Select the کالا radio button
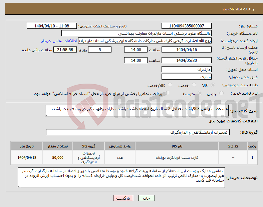263x207 pixels. click(213, 85)
